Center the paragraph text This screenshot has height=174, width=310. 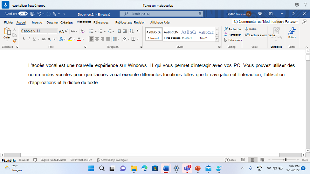(x=97, y=39)
